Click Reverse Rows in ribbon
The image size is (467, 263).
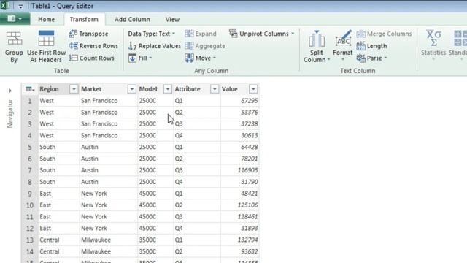tap(93, 46)
